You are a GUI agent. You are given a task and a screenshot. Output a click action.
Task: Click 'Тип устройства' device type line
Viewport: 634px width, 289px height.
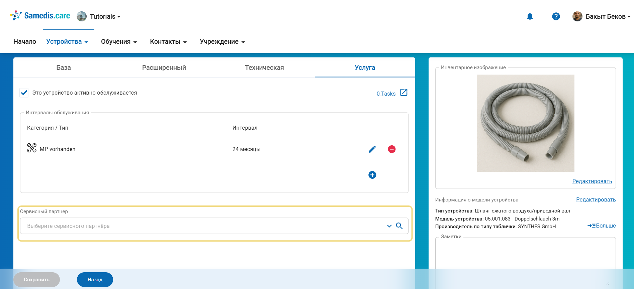coord(503,210)
